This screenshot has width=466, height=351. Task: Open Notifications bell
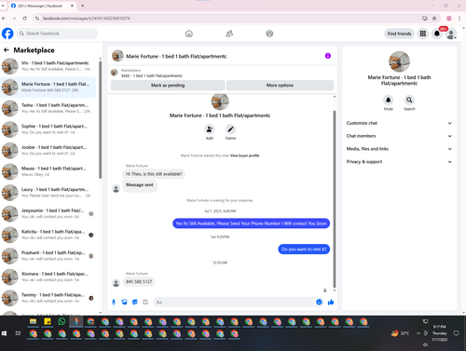437,34
